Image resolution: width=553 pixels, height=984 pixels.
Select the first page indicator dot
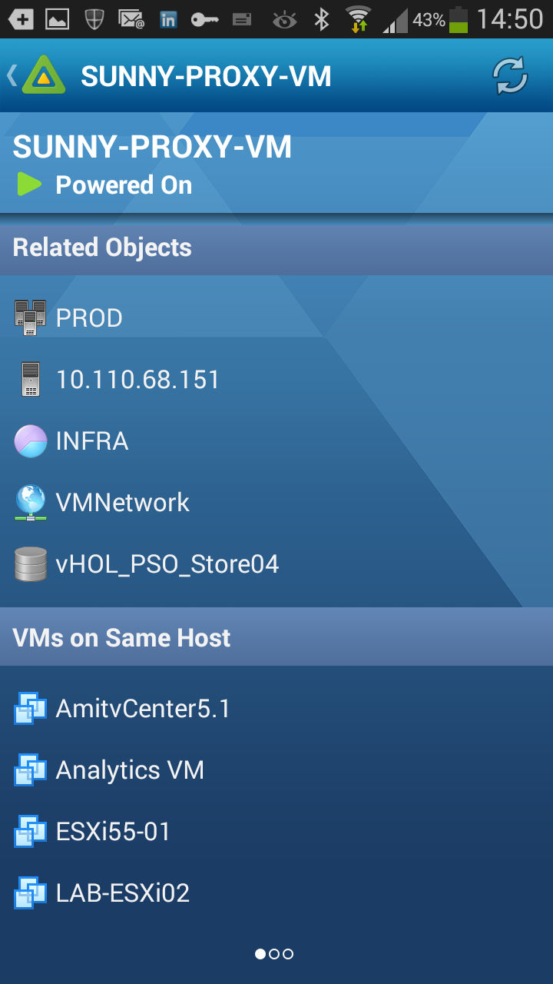pyautogui.click(x=260, y=954)
